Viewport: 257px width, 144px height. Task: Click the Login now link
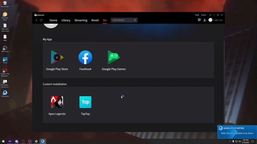218,20
